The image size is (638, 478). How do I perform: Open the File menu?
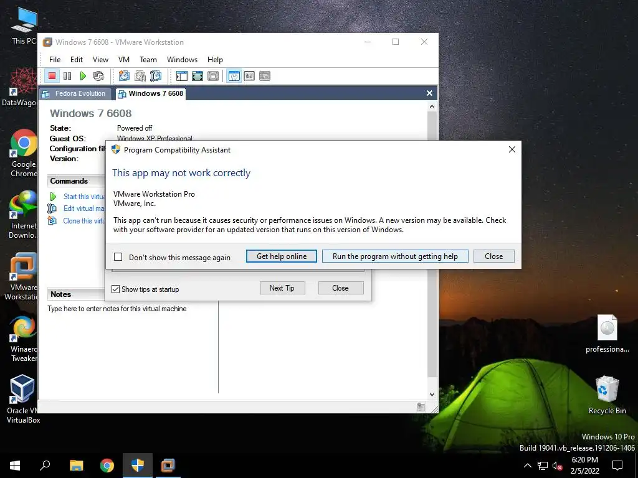(x=55, y=60)
